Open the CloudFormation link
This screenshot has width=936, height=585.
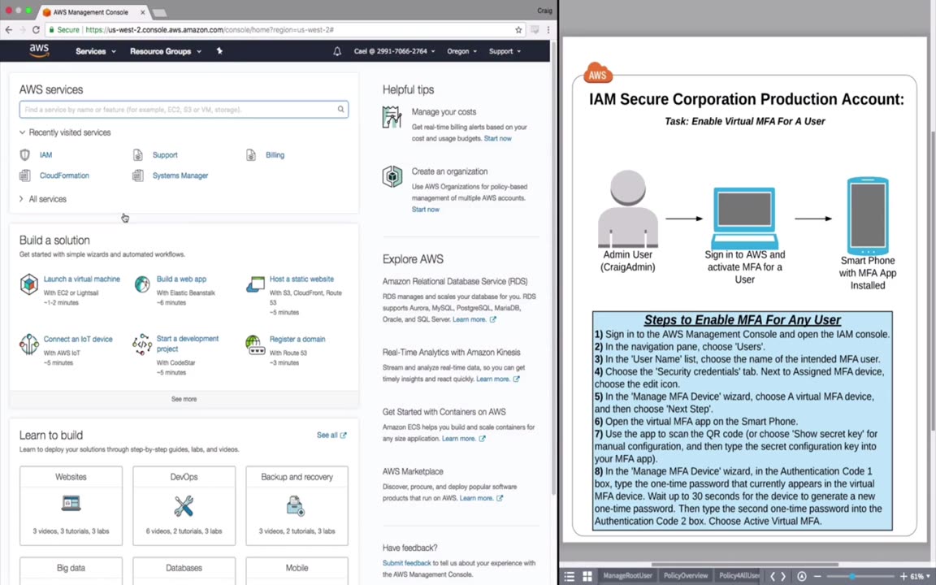click(x=64, y=175)
